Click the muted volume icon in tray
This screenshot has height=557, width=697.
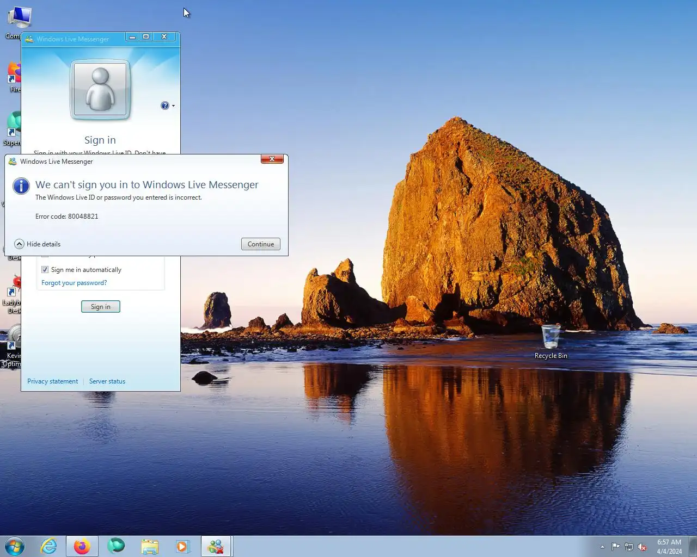click(643, 547)
